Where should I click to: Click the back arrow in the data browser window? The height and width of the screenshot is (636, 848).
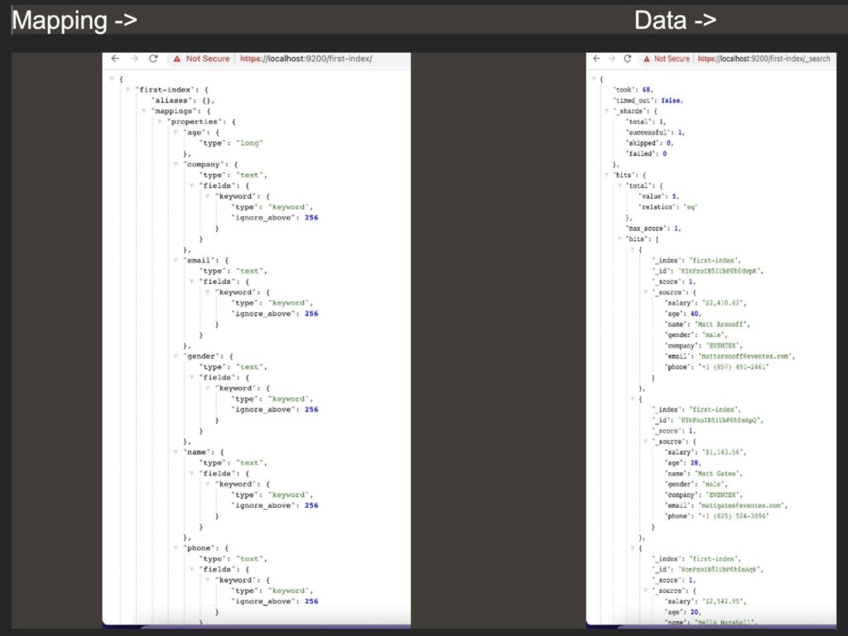[x=596, y=59]
